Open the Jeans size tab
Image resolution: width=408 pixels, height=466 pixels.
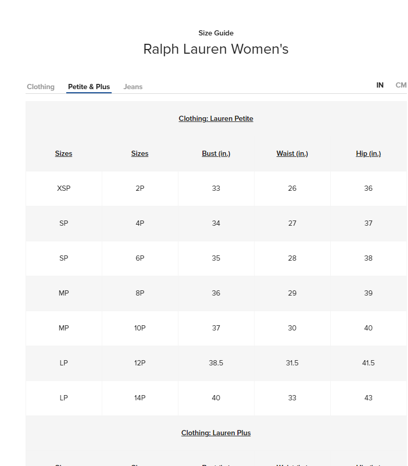coord(133,87)
